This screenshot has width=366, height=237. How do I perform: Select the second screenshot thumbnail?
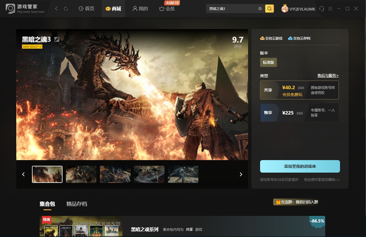(x=81, y=174)
